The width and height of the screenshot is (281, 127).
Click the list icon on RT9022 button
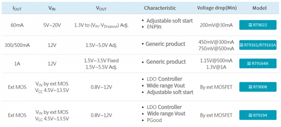pyautogui.click(x=250, y=25)
